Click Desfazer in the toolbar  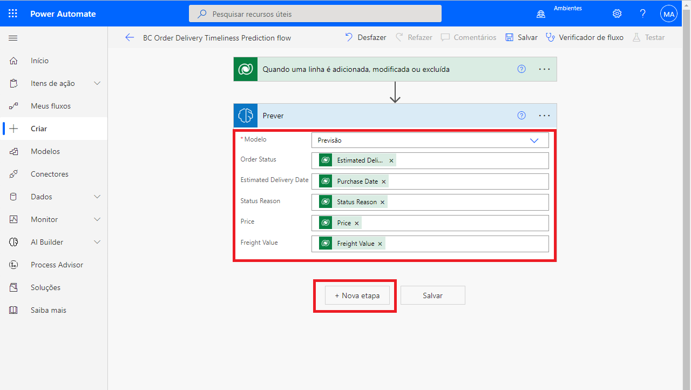pos(365,37)
